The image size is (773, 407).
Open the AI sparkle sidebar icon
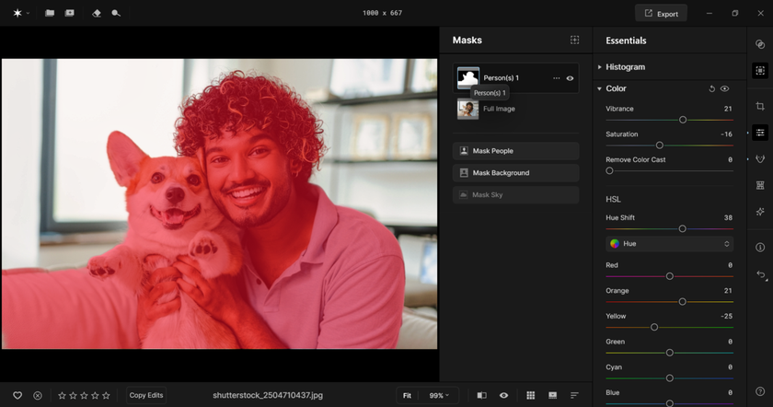pos(760,212)
